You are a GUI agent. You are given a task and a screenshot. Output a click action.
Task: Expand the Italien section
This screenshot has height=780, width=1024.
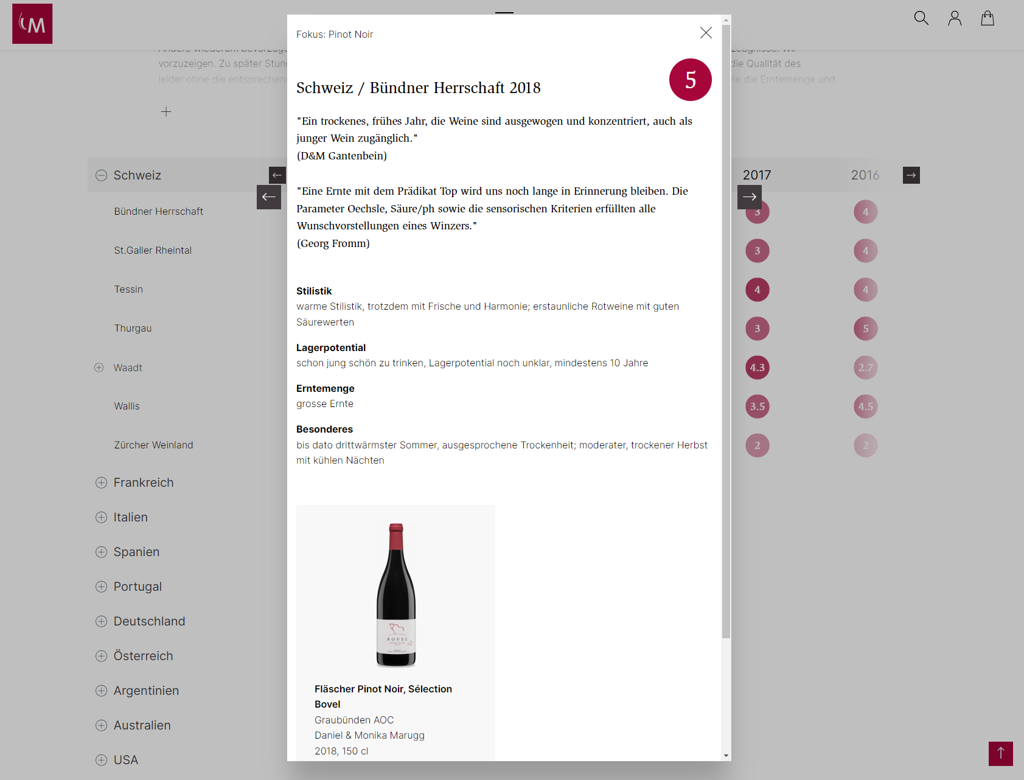click(x=101, y=517)
